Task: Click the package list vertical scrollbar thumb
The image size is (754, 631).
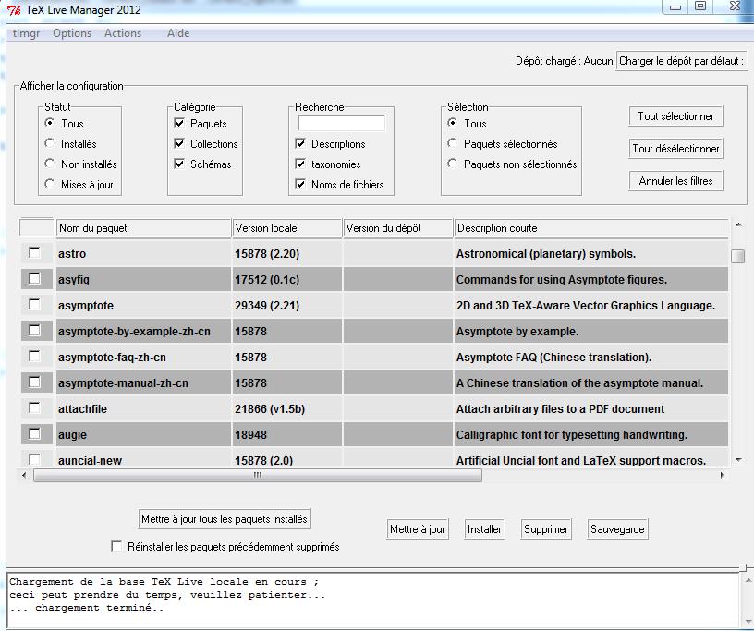Action: click(x=737, y=256)
